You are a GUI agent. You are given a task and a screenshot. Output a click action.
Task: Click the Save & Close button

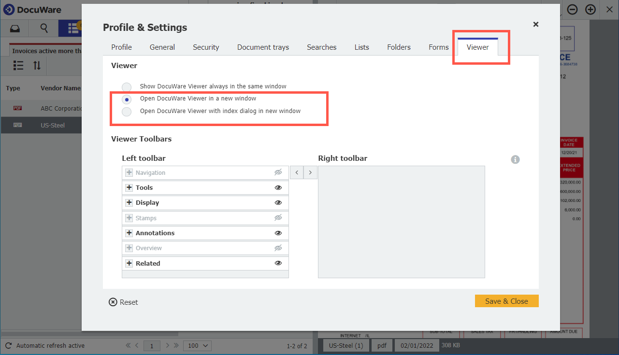pos(506,300)
